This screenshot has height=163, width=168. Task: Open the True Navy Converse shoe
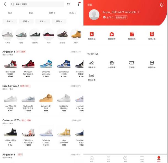tap(79, 136)
